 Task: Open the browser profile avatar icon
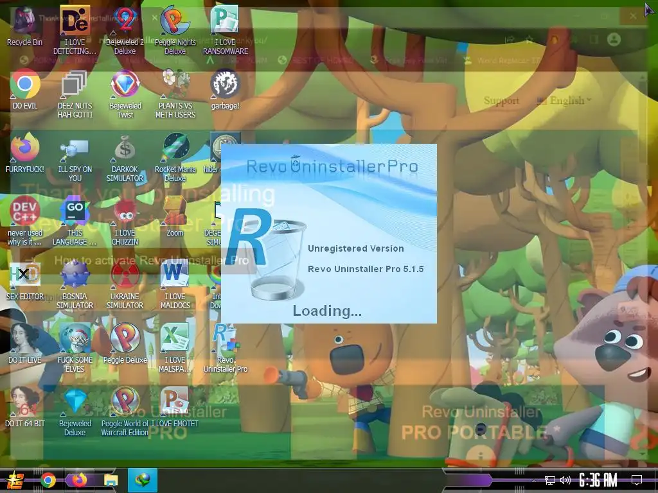coord(614,40)
